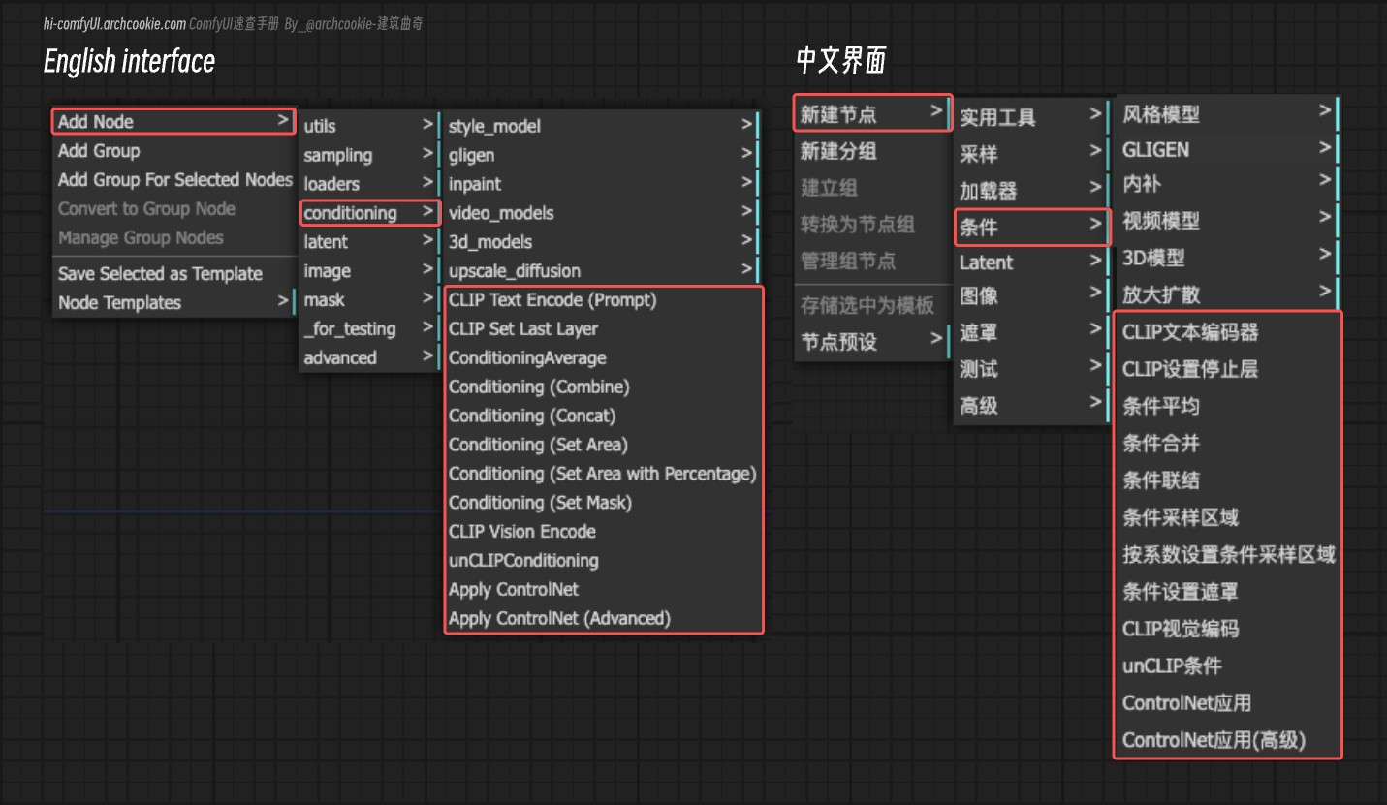The image size is (1387, 805).
Task: Add CLIP Vision Encode node
Action: coord(603,532)
